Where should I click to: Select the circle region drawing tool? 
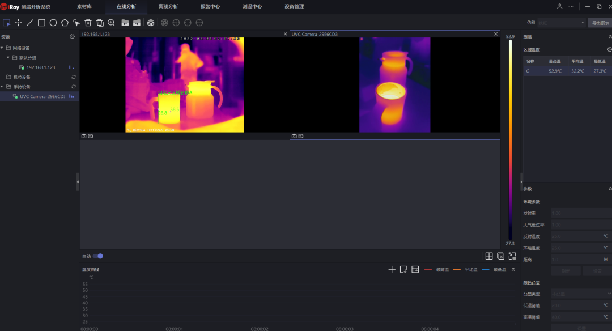pos(53,23)
